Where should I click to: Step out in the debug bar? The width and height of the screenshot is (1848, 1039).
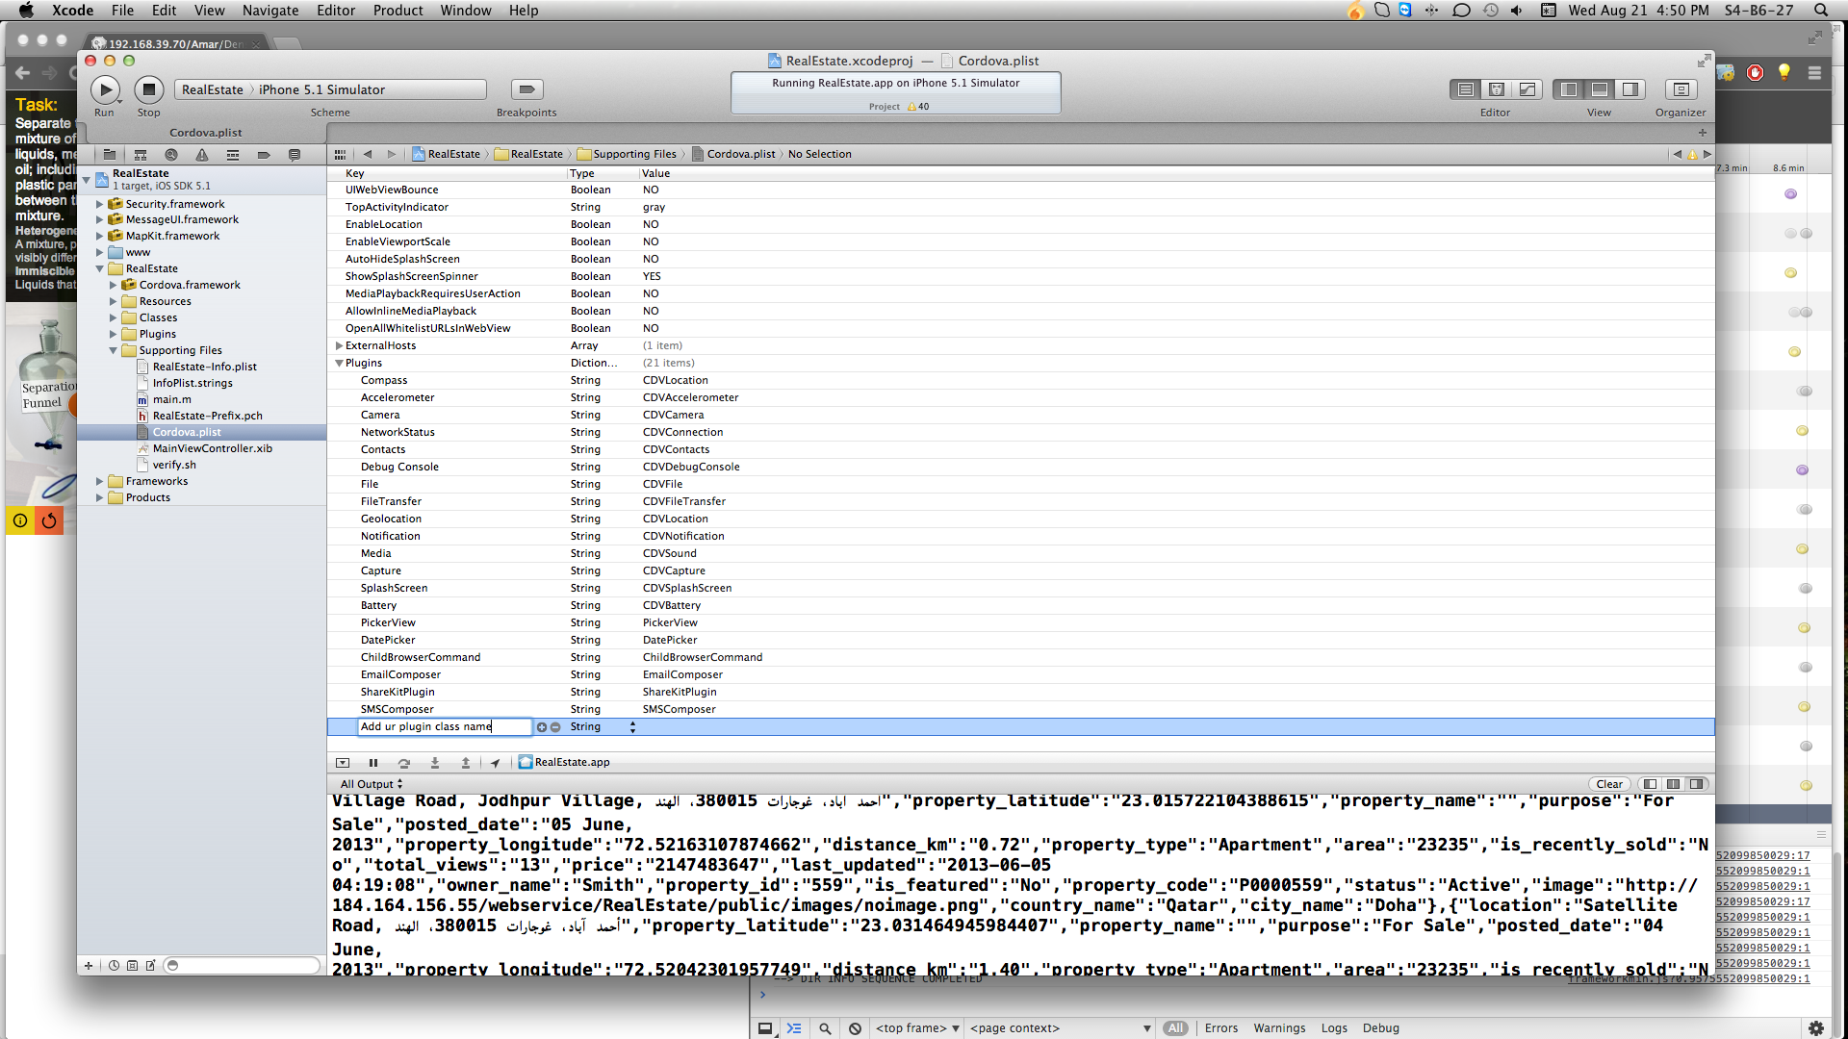(466, 763)
